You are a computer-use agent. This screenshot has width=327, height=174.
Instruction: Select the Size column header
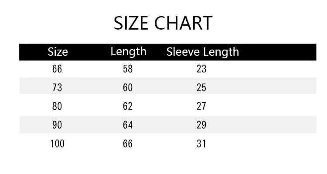click(x=58, y=52)
